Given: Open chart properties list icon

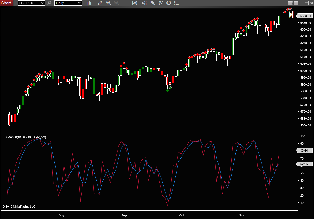Looking at the screenshot, I should pos(177,3).
